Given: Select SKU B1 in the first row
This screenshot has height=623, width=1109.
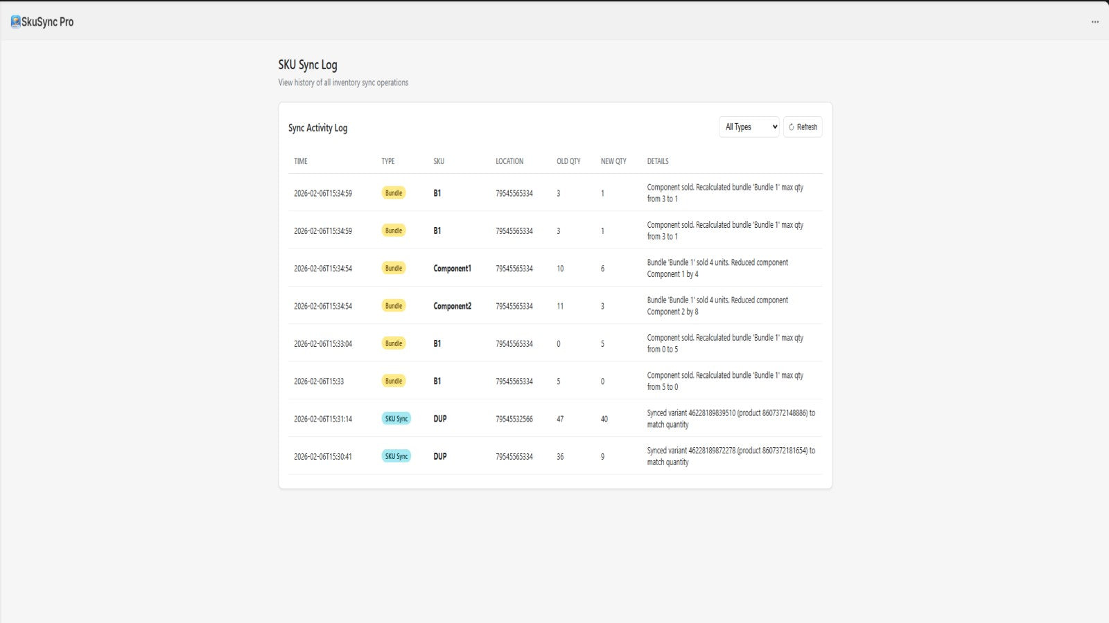Looking at the screenshot, I should pyautogui.click(x=437, y=193).
